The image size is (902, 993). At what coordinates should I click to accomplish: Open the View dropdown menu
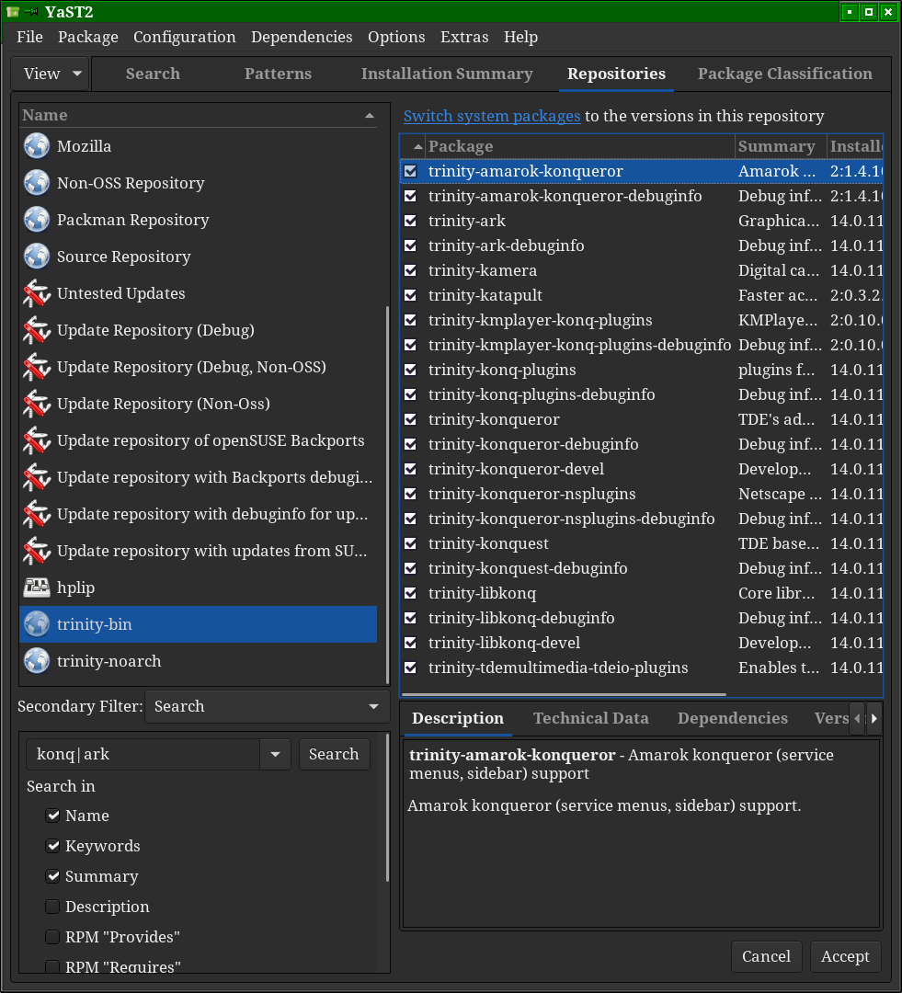pyautogui.click(x=51, y=74)
